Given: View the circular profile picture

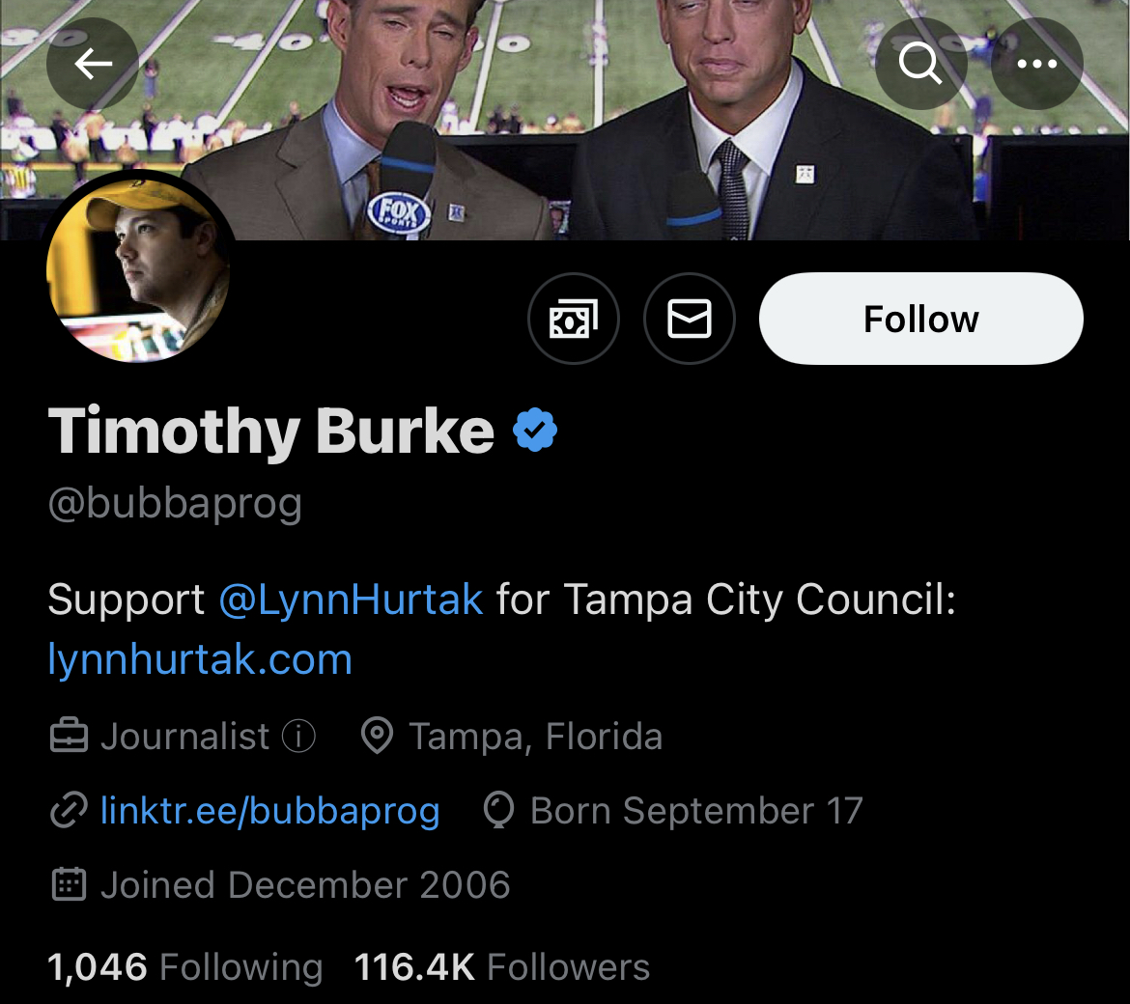Looking at the screenshot, I should (x=138, y=267).
